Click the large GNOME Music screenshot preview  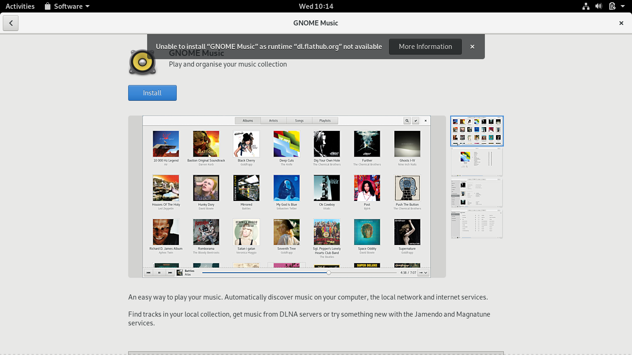click(287, 196)
